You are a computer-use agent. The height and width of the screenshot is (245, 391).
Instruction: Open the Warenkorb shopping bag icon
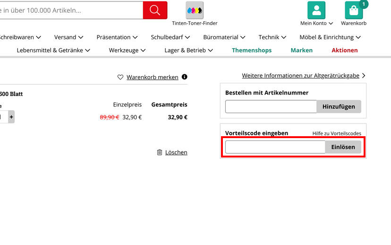(354, 10)
